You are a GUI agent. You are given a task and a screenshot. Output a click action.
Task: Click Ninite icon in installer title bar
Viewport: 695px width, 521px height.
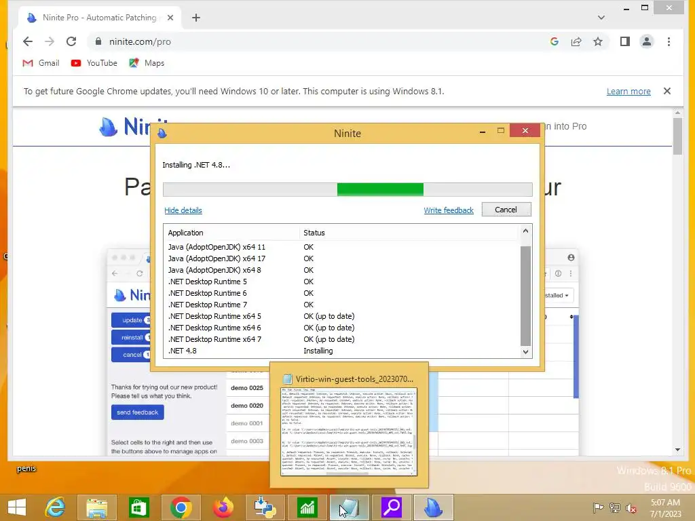pyautogui.click(x=162, y=132)
